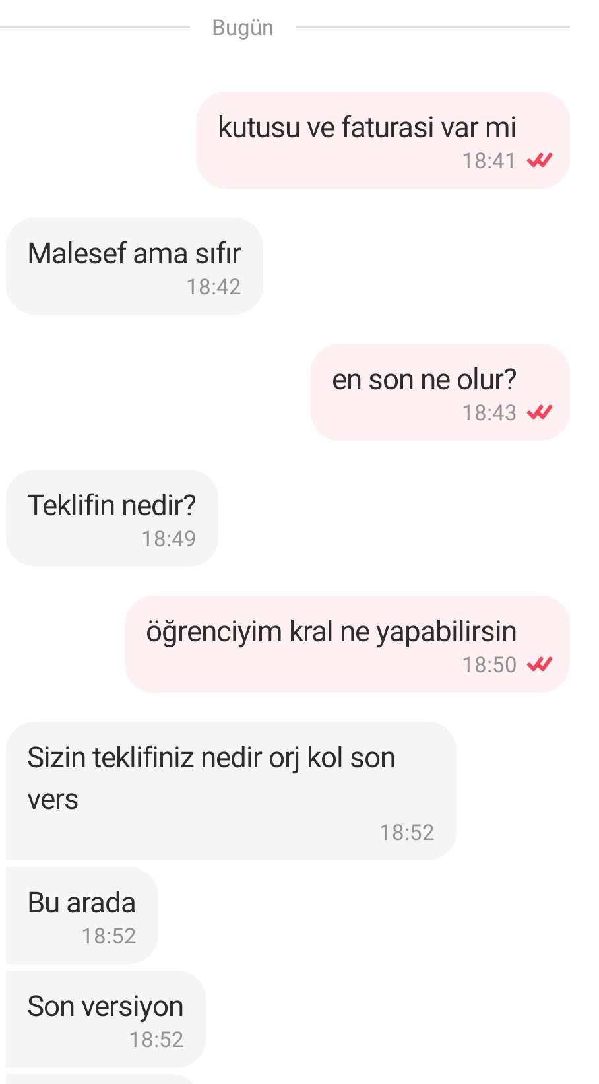Tap the read receipt checkmarks at 18:43
Image resolution: width=599 pixels, height=1084 pixels.
tap(540, 412)
